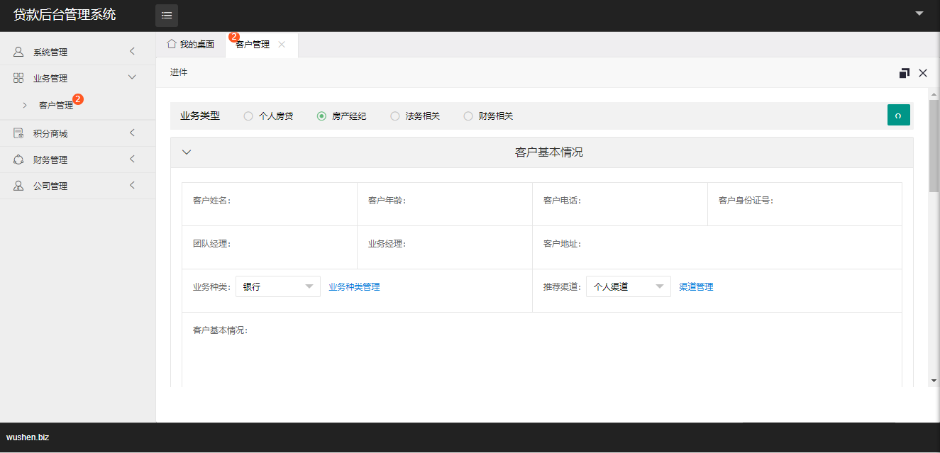Image resolution: width=940 pixels, height=453 pixels.
Task: Open 客户管理 in the sidebar menu
Action: click(x=56, y=105)
